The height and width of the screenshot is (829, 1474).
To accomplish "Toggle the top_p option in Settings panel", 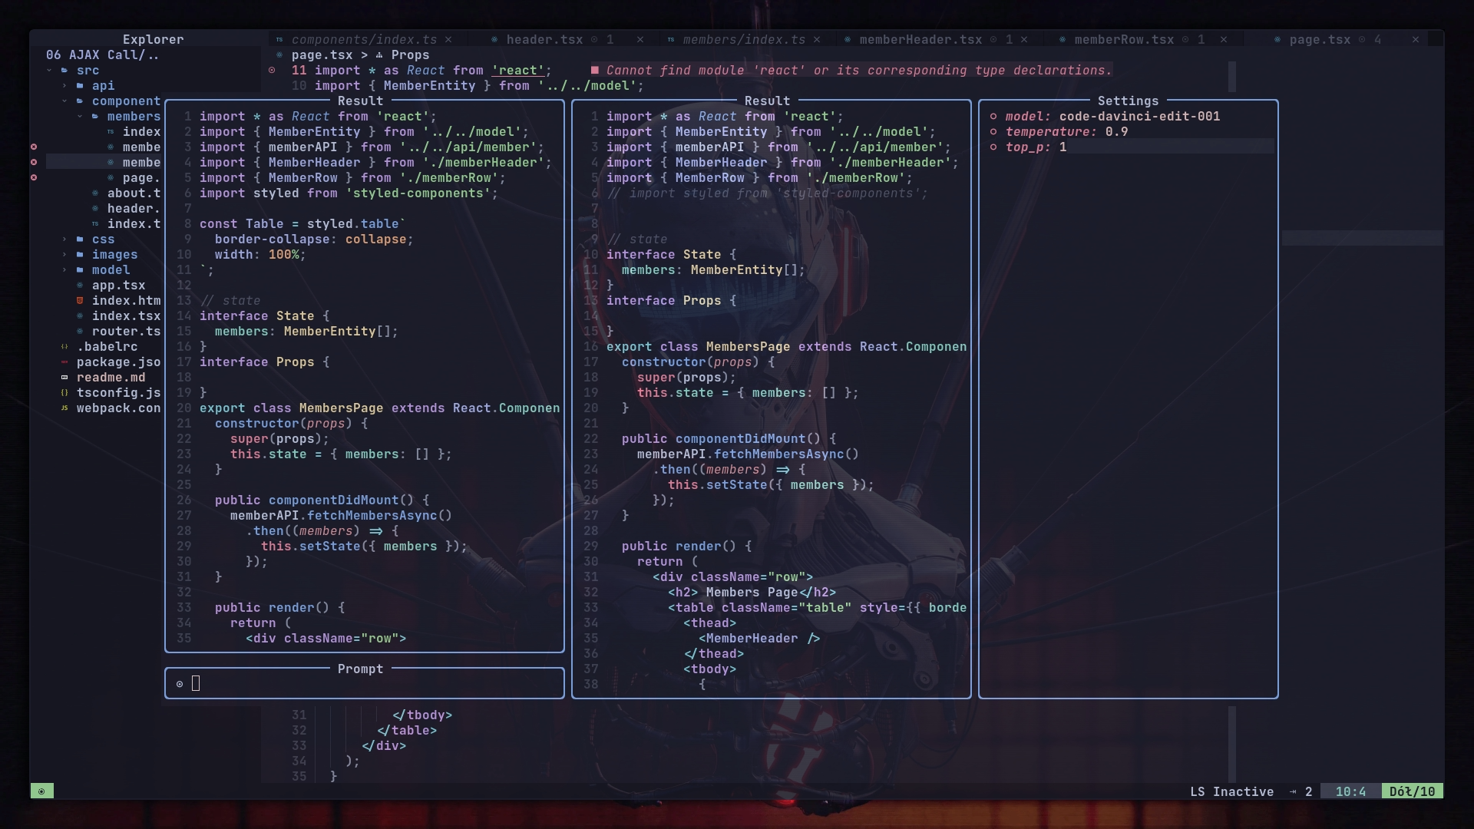I will point(996,147).
